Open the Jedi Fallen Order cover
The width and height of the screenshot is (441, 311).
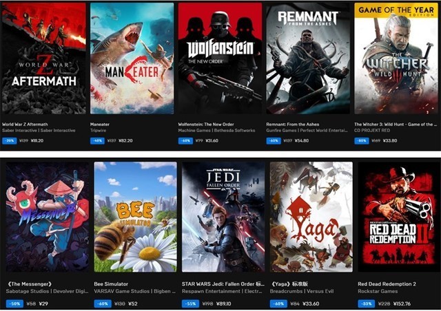[223, 217]
